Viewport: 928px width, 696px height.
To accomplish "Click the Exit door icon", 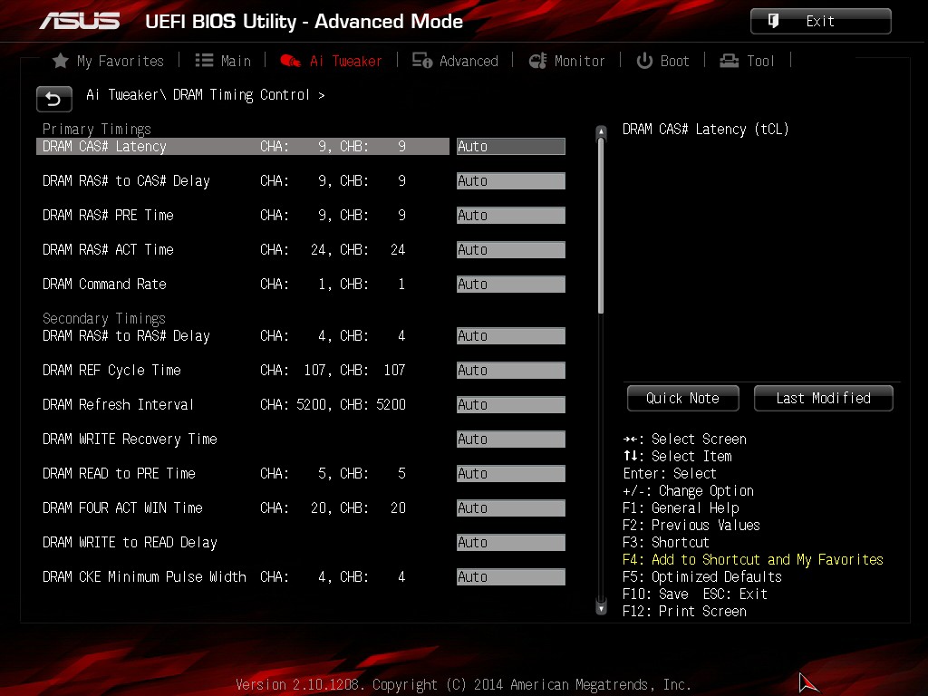I will pos(773,21).
